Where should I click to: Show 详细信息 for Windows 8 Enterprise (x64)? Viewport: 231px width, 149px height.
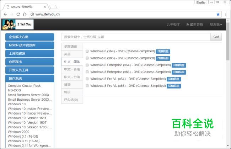pyautogui.click(x=179, y=65)
